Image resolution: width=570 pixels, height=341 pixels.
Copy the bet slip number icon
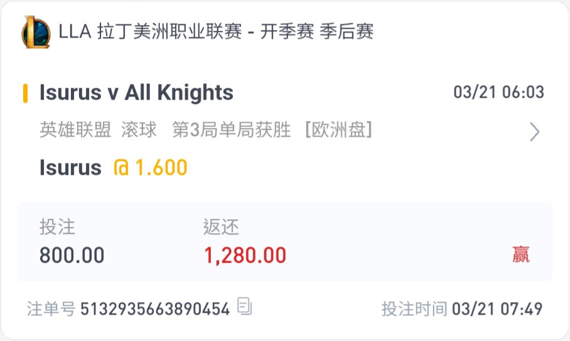click(x=244, y=306)
